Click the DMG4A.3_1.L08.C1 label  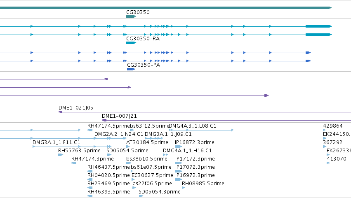tap(193, 126)
